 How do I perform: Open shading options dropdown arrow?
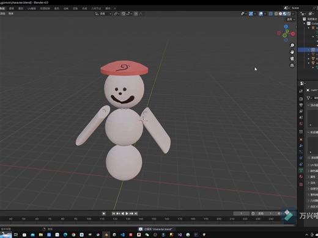point(293,13)
